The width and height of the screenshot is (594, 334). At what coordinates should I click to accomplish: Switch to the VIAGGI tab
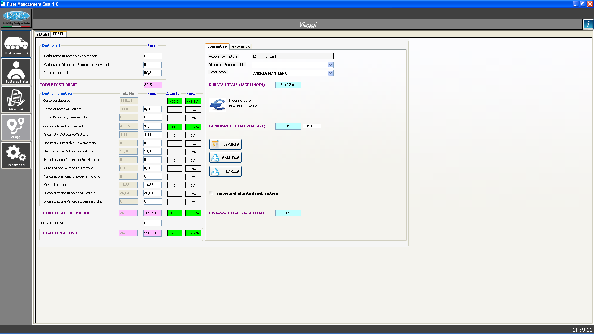pos(43,34)
